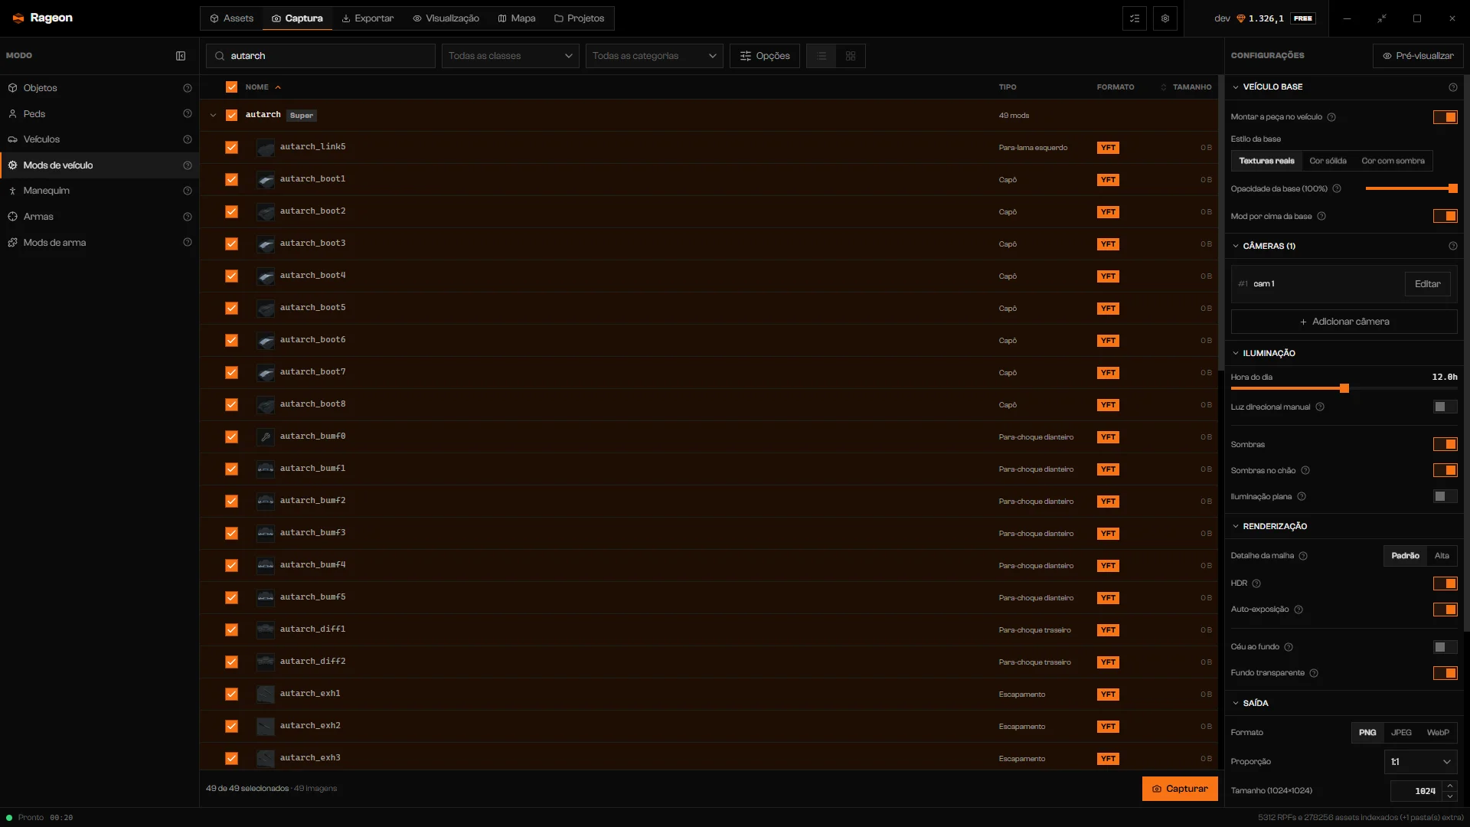Open the Proporção 1:1 dropdown
The image size is (1470, 827).
point(1420,762)
